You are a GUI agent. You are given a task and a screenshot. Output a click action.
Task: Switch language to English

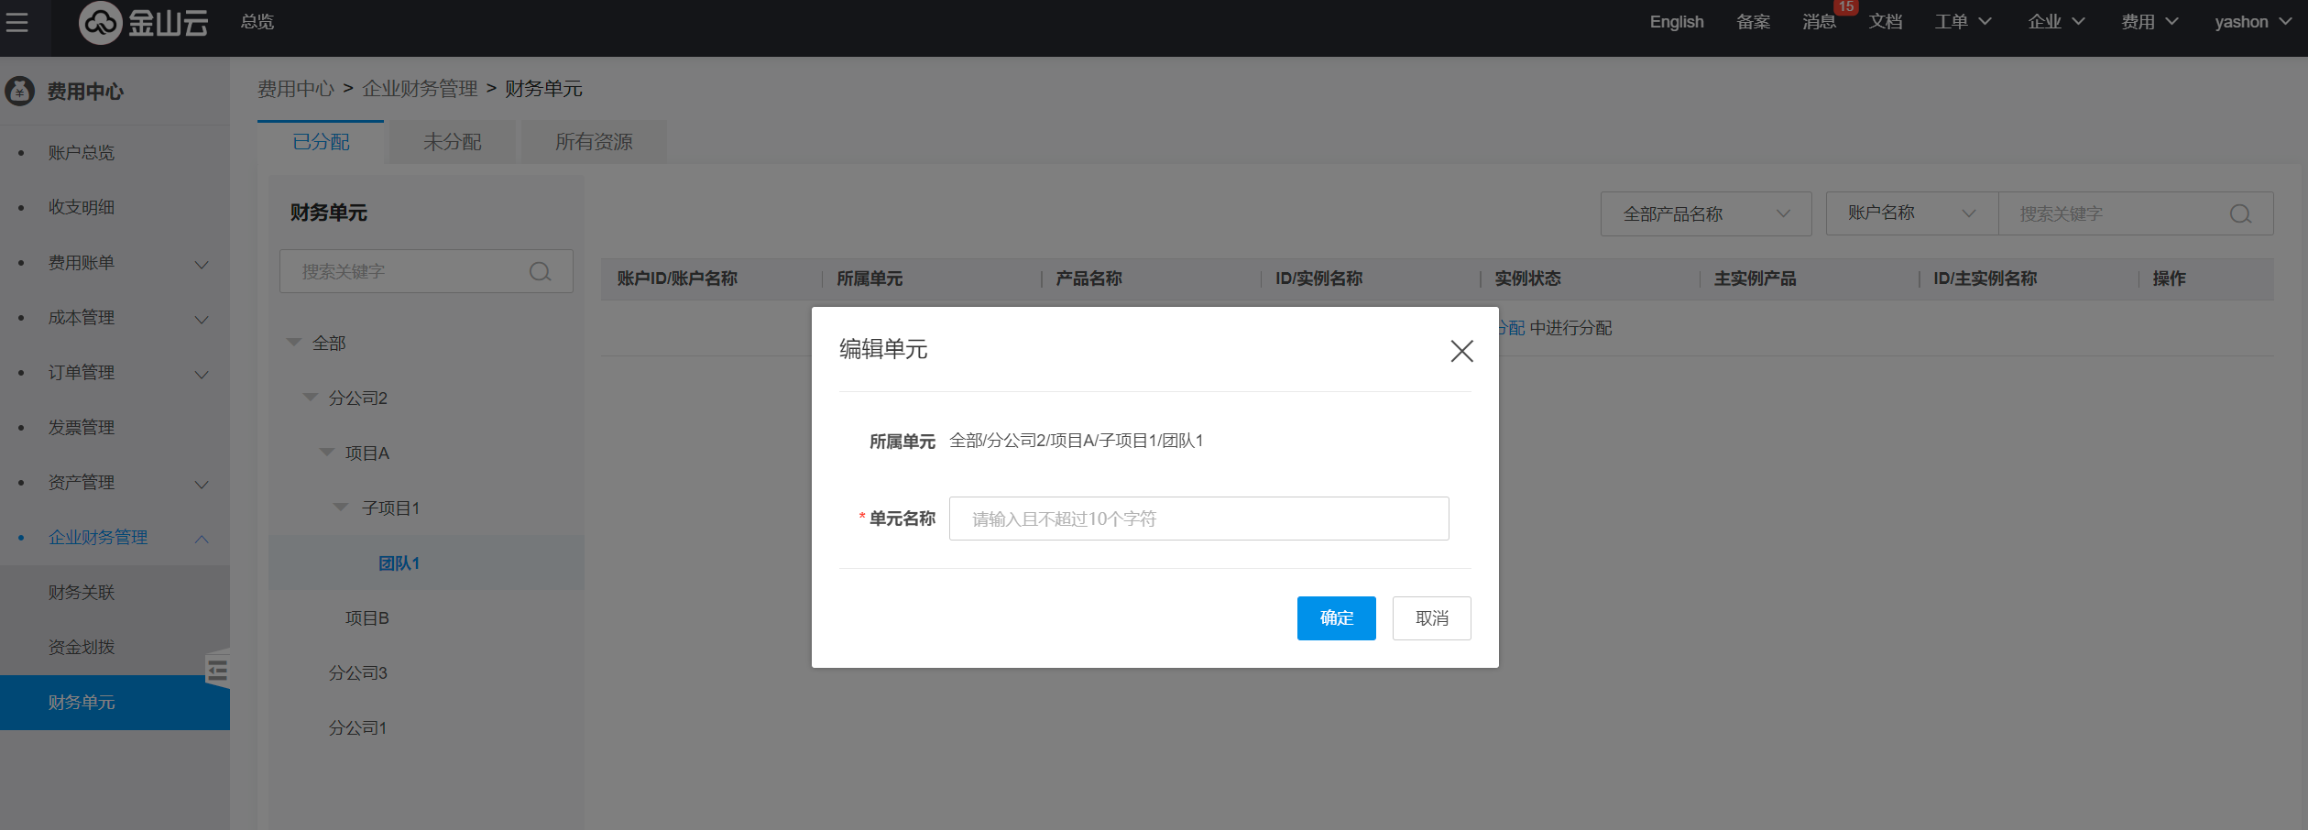(x=1677, y=22)
